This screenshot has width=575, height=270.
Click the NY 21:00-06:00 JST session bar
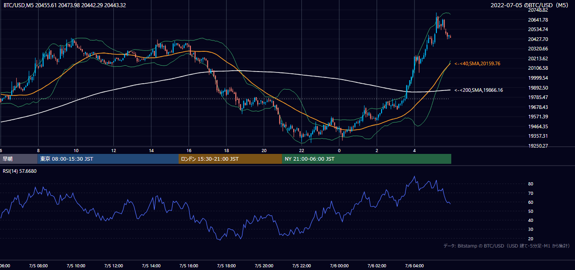(x=367, y=159)
